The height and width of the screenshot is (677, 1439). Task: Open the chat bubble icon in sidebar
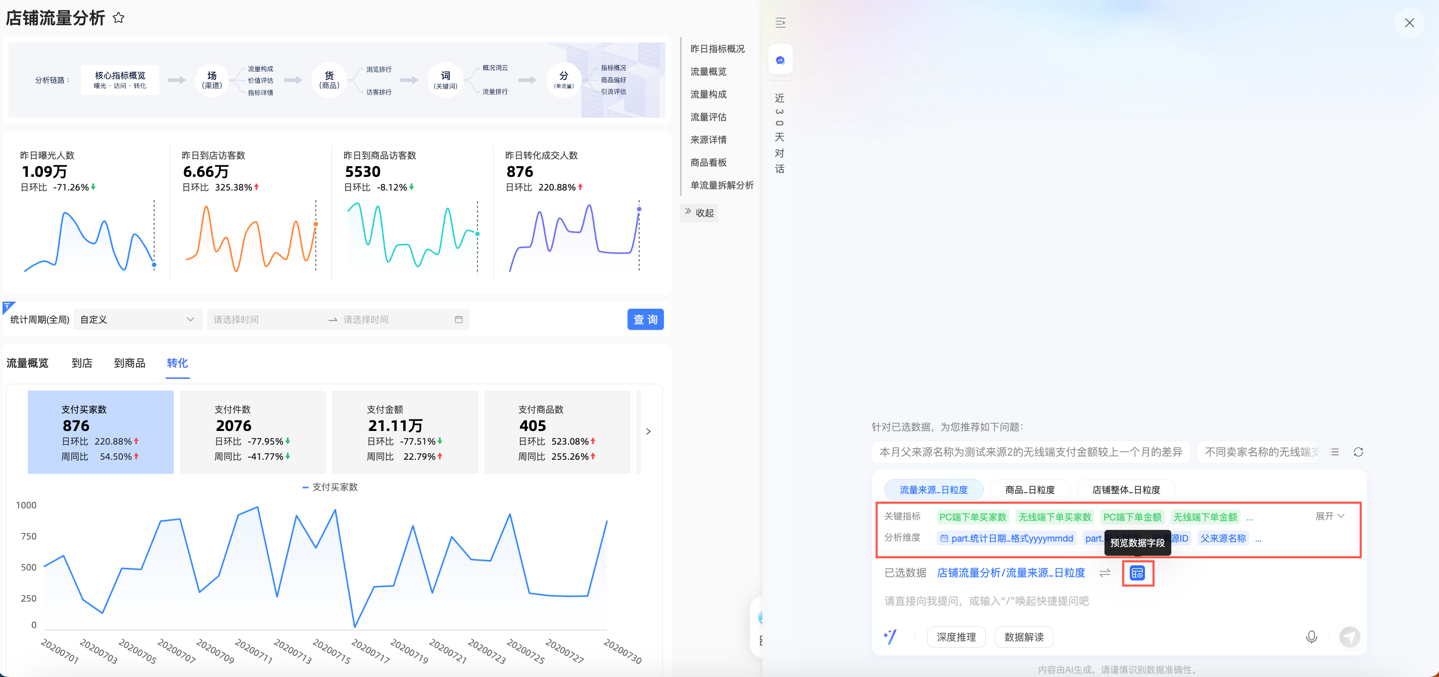click(780, 60)
